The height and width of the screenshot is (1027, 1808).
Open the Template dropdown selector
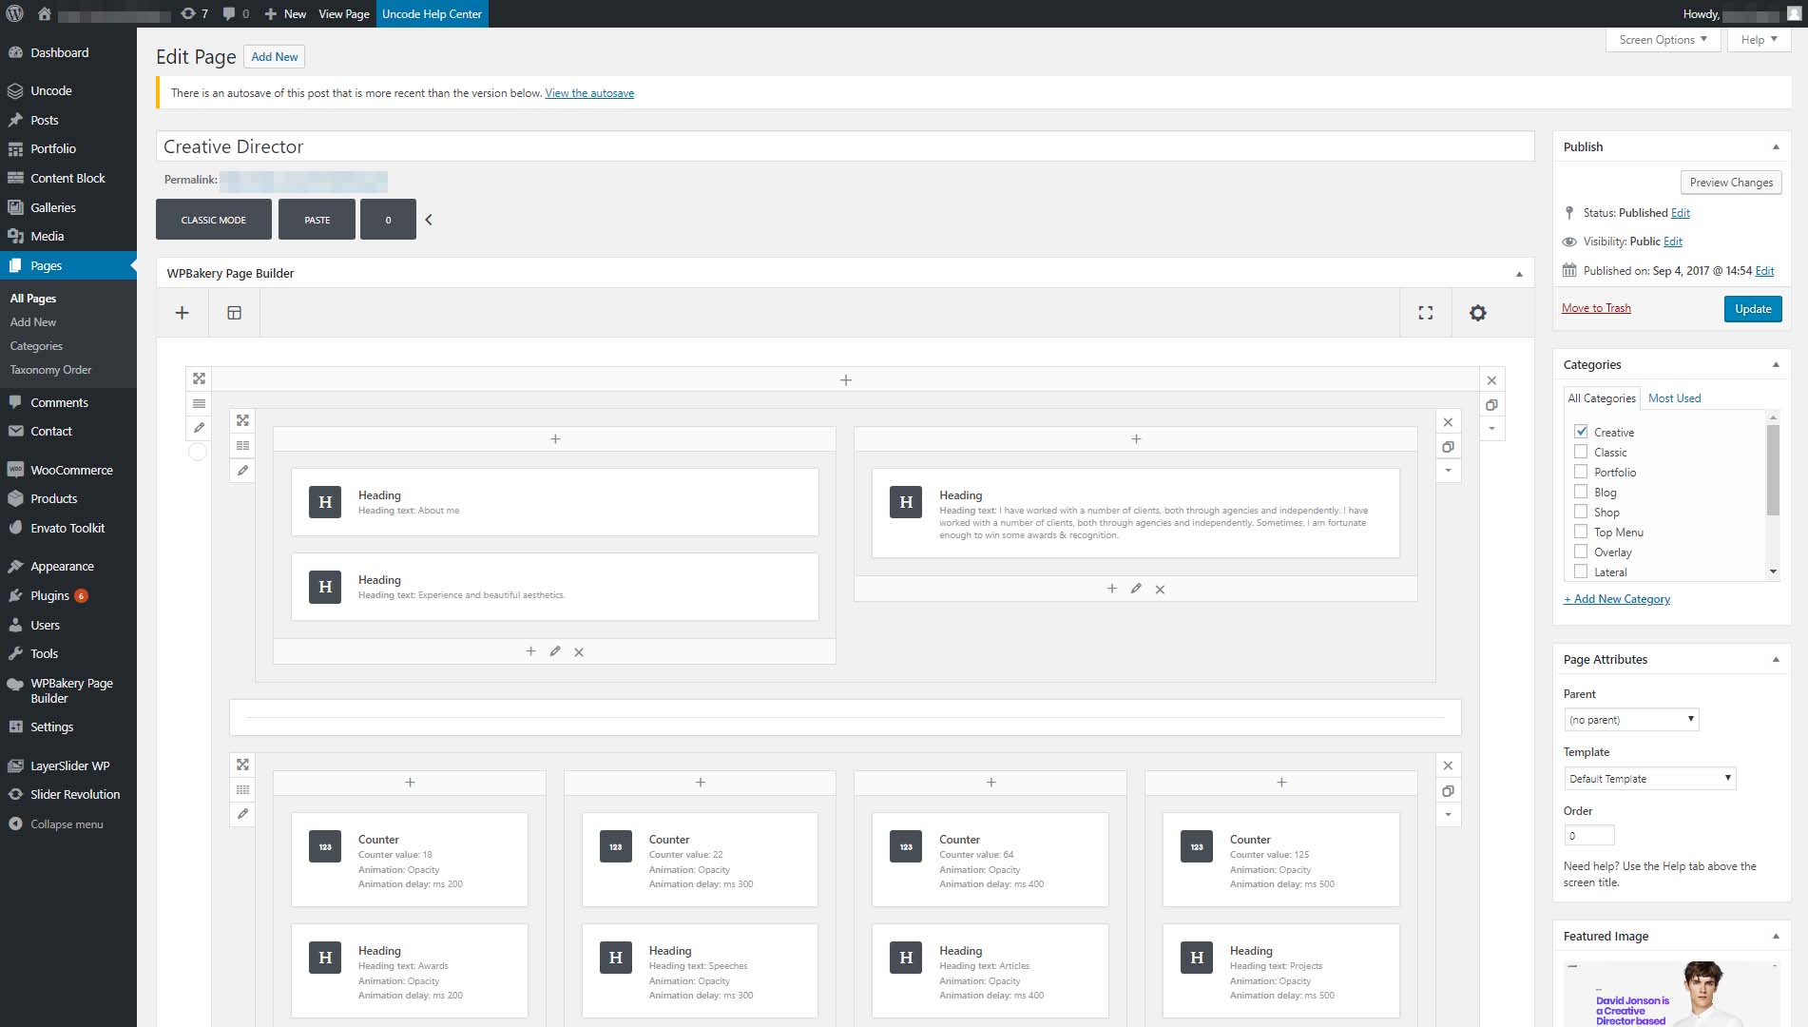pos(1649,779)
